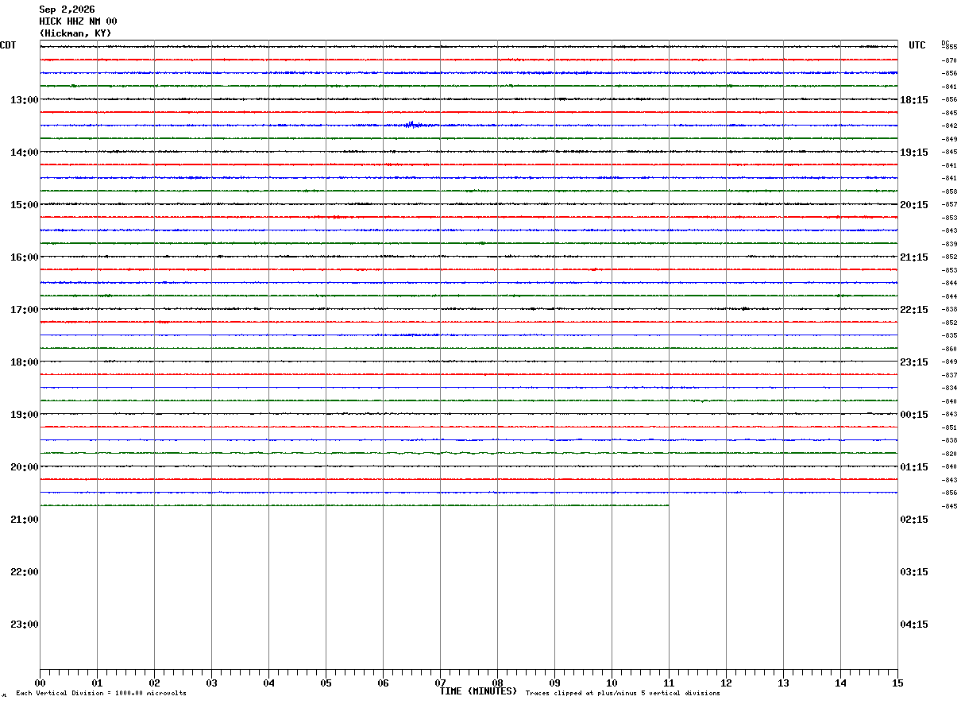The width and height of the screenshot is (961, 704).
Task: Click the Traces clipped footnote text
Action: tap(623, 694)
